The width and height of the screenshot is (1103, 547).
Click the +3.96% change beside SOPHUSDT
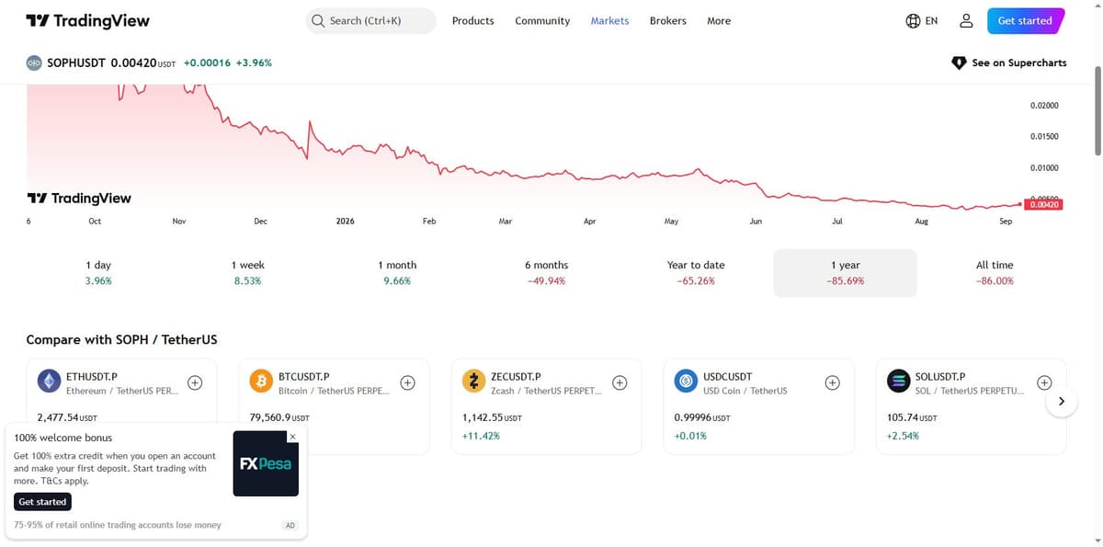(x=254, y=63)
